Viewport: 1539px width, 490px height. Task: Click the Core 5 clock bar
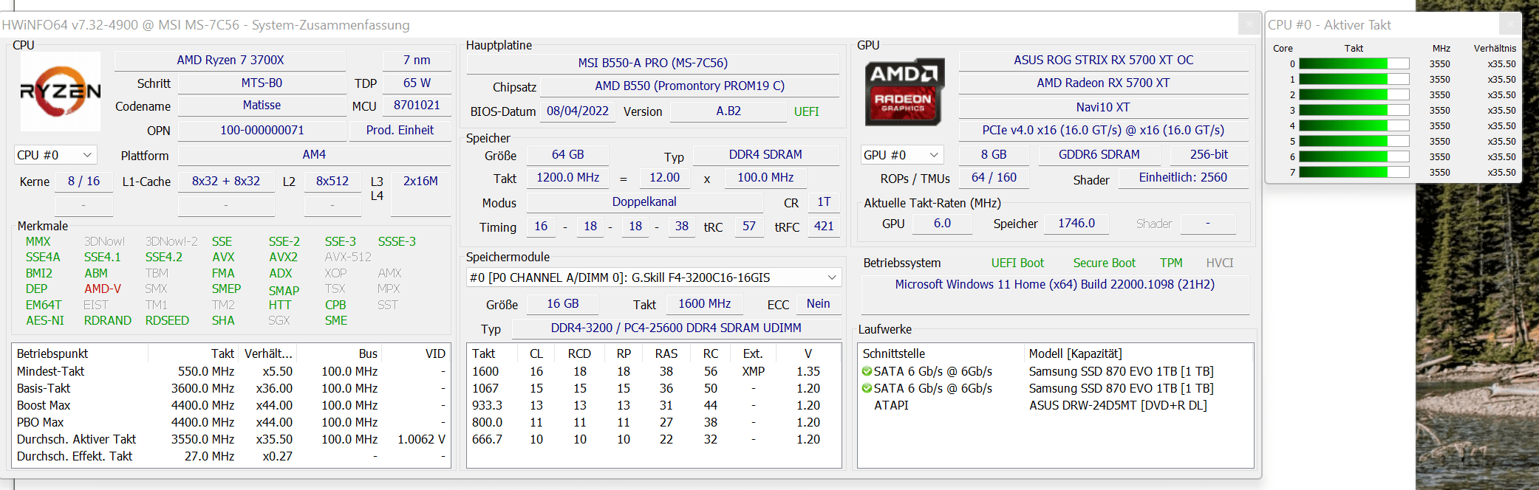(x=1354, y=142)
